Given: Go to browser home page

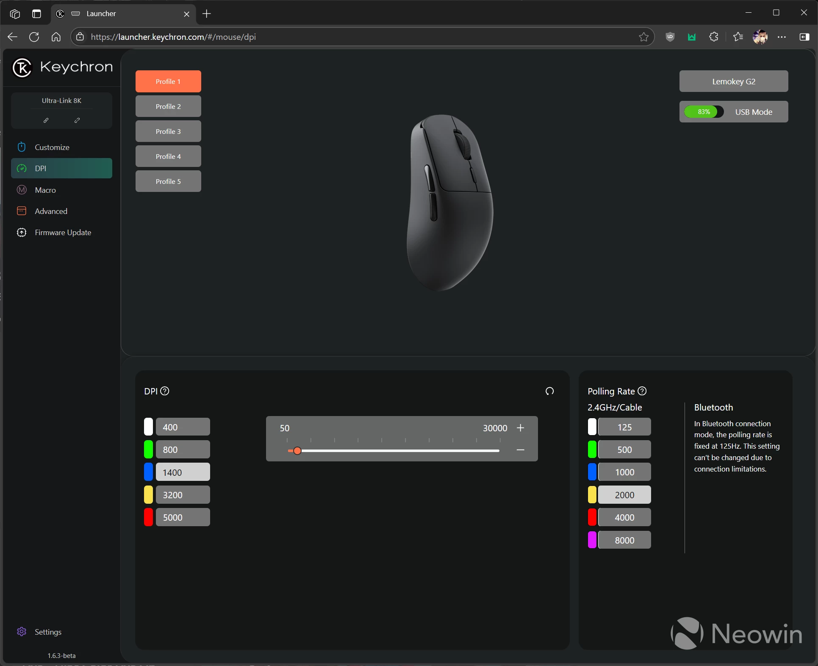Looking at the screenshot, I should coord(56,37).
